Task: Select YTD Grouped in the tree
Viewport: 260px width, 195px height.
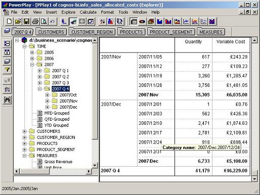Action: (57, 125)
